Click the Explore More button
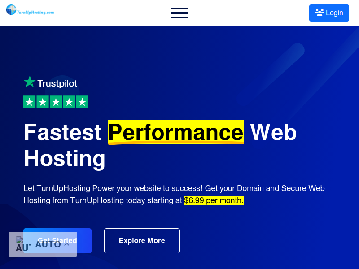The height and width of the screenshot is (269, 359). pos(142,241)
